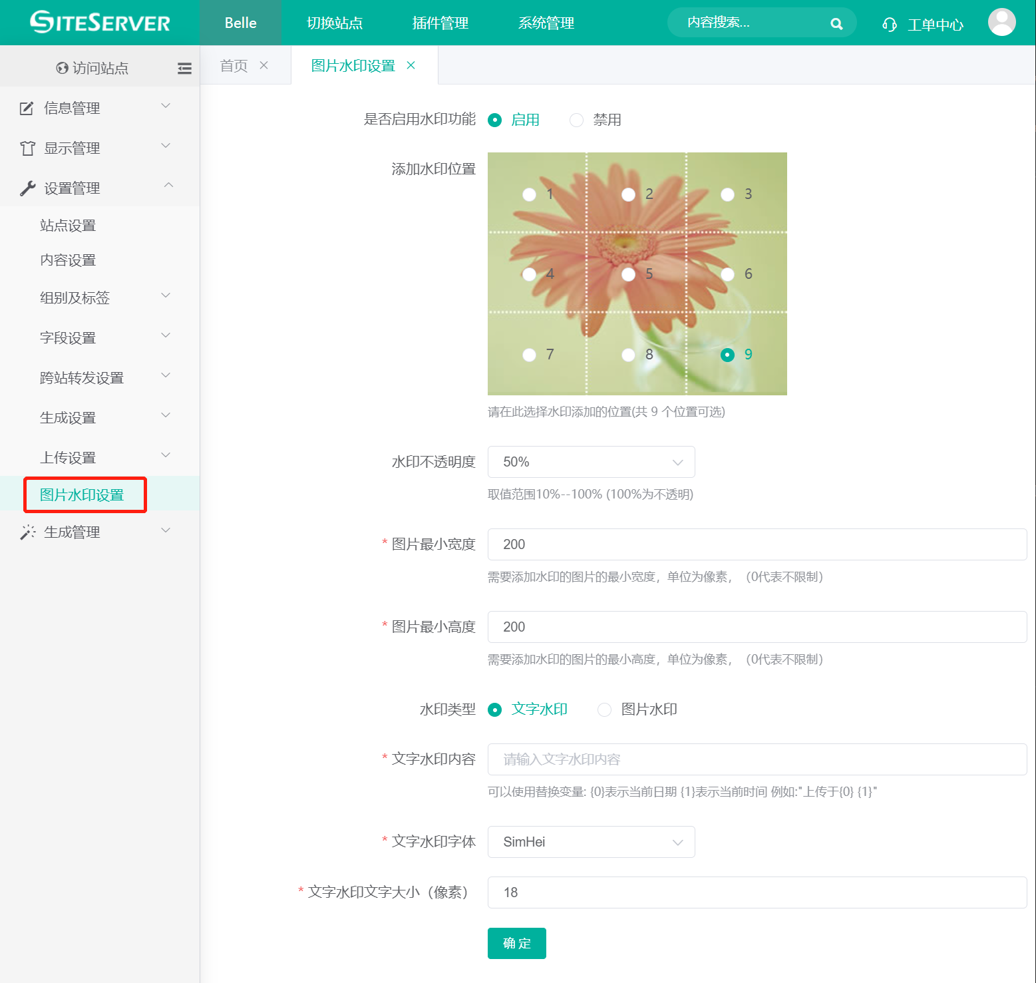Click the 文字水印内容 input field
1036x983 pixels.
coord(757,759)
